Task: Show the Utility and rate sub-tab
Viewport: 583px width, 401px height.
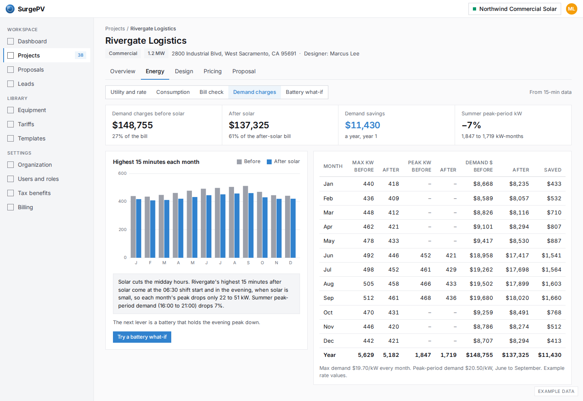Action: (x=128, y=92)
